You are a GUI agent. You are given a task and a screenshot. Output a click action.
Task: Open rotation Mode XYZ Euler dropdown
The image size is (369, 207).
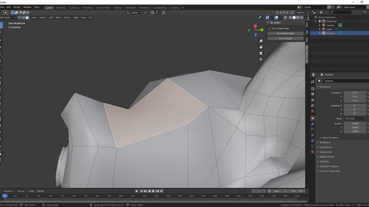(355, 119)
